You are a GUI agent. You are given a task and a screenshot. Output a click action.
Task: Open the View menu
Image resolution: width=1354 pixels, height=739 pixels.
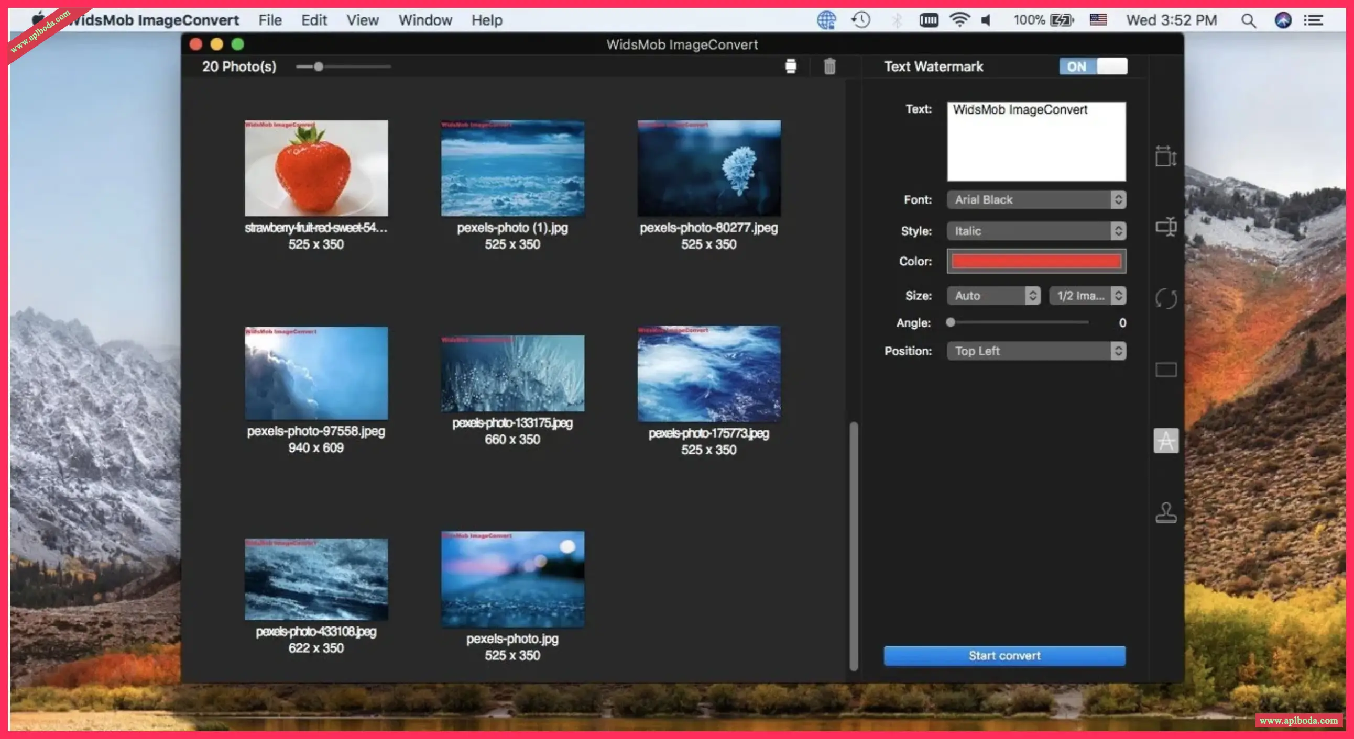tap(362, 20)
